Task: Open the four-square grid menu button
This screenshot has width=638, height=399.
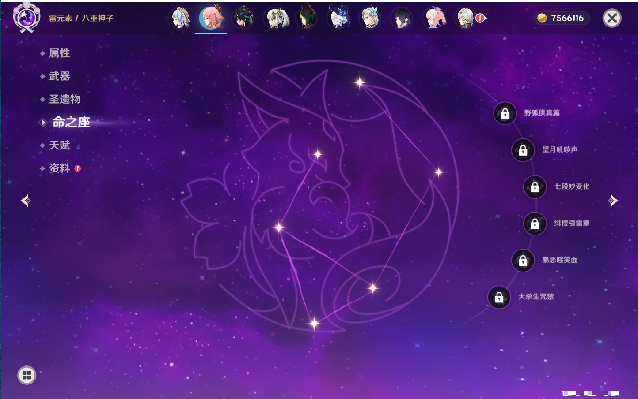Action: 27,375
